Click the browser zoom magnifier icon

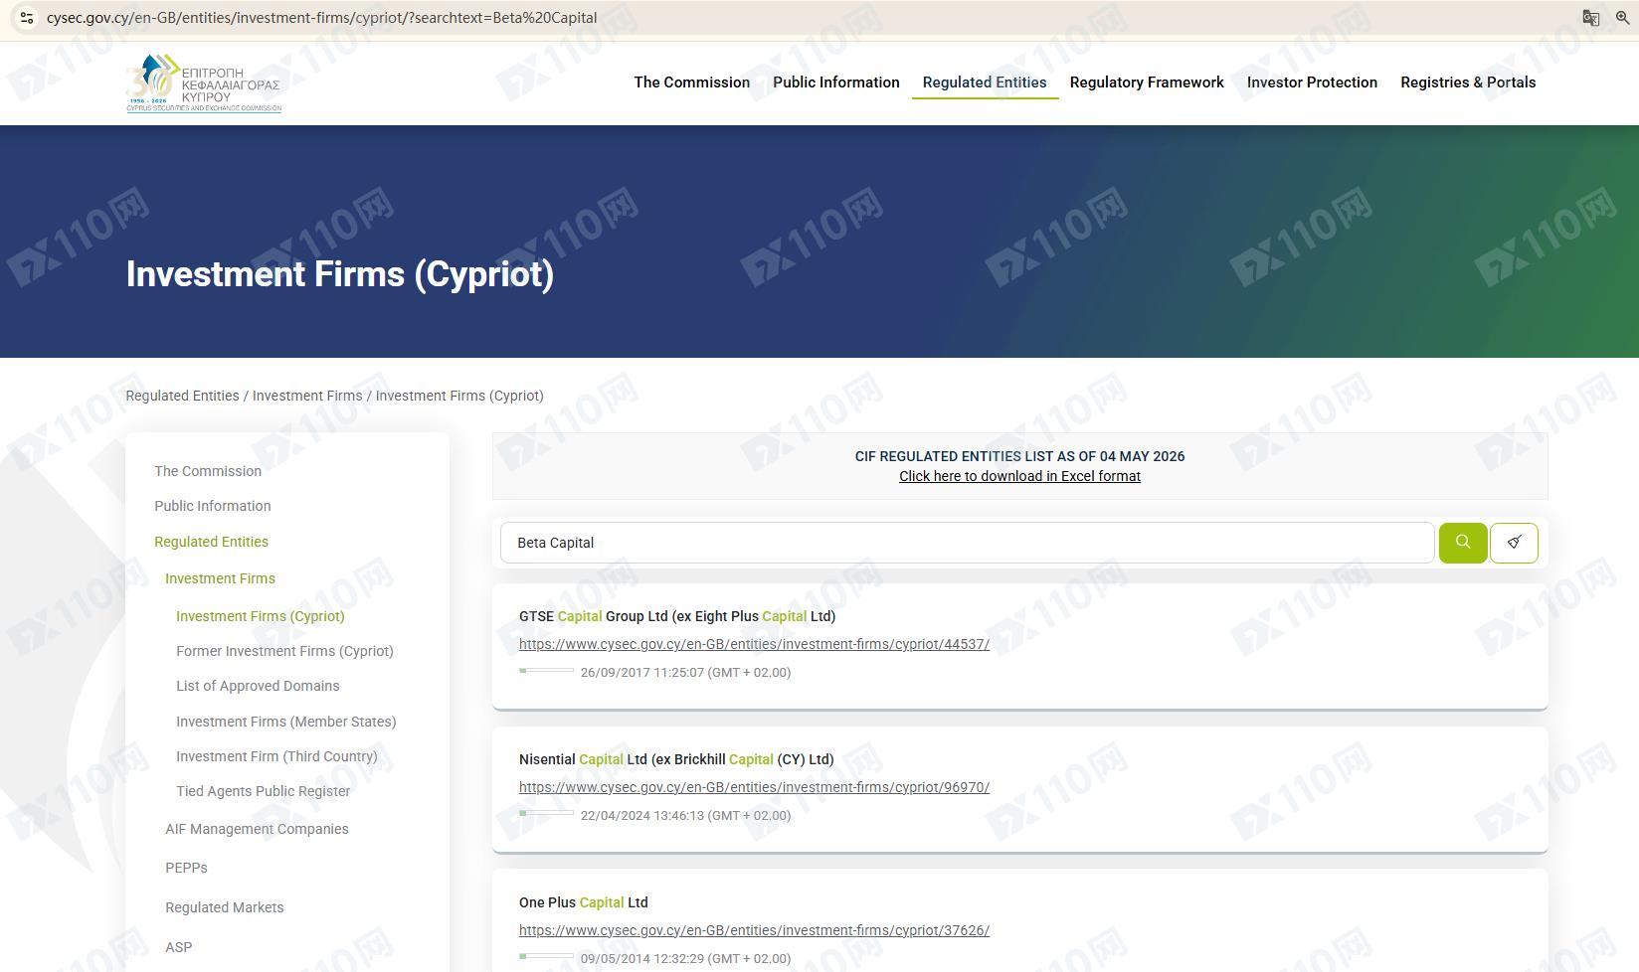coord(1623,18)
